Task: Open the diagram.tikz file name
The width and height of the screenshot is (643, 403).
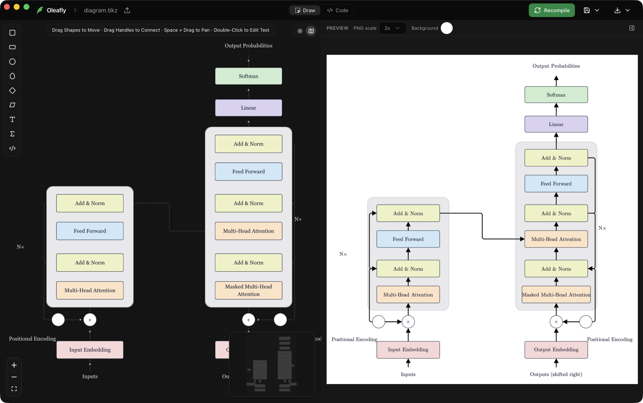Action: click(x=101, y=10)
